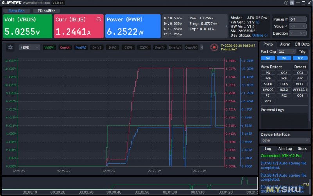313x196 pixels.
Task: Open the Alarm tab
Action: 285,44
